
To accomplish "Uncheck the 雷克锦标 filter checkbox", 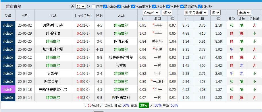I will pos(182,7).
